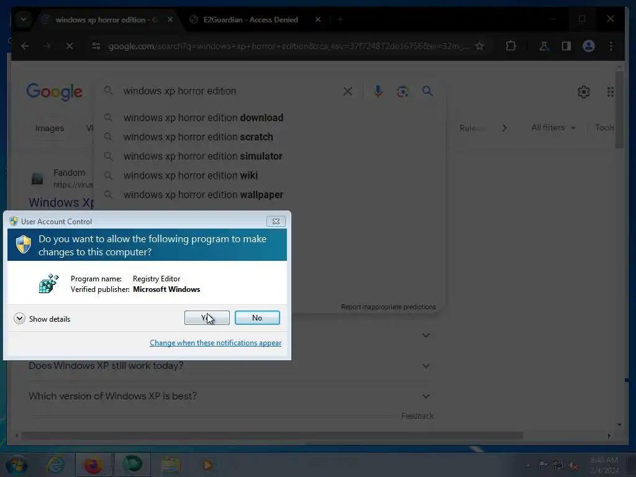
Task: Clear the Google search box
Action: 348,91
